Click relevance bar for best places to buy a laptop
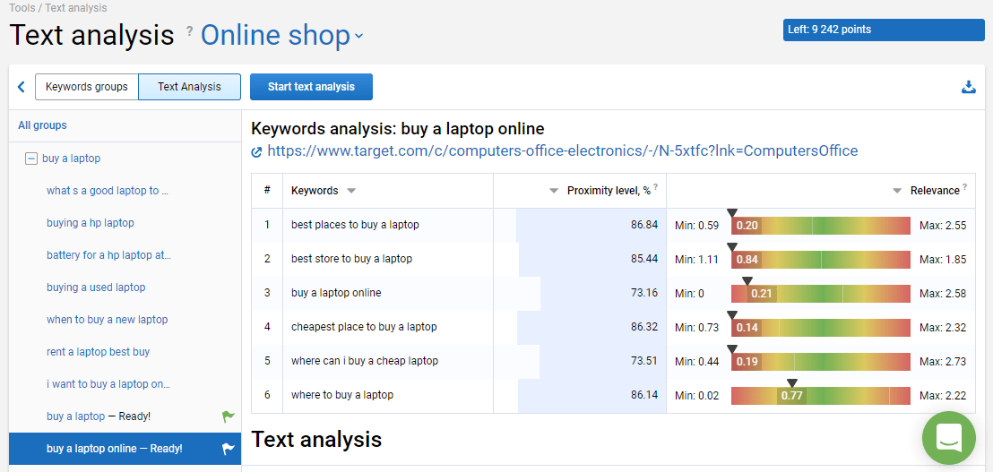The width and height of the screenshot is (993, 472). (821, 225)
